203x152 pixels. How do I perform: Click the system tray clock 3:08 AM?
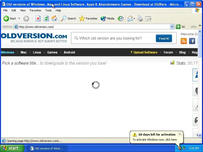(194, 148)
